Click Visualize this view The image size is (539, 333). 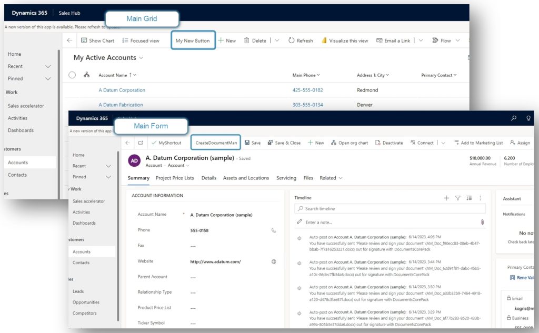click(345, 41)
